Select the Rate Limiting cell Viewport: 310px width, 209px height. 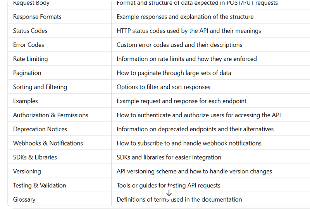coord(30,59)
